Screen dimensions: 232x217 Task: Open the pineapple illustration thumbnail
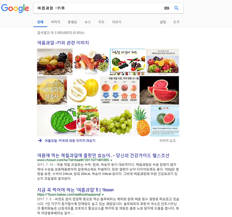[x=141, y=121]
